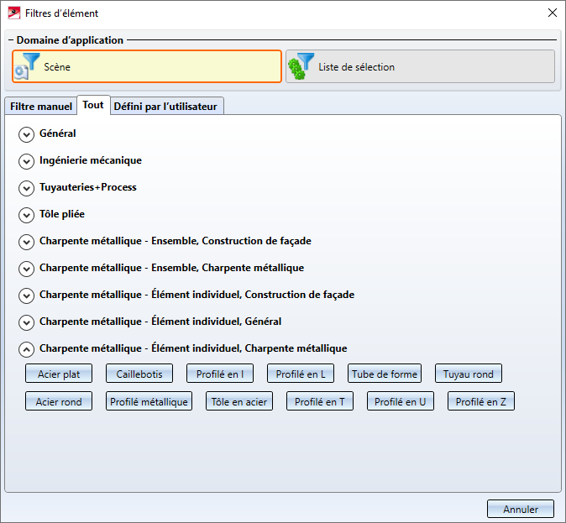Click the Élément individuel, Général label
The height and width of the screenshot is (523, 566).
pyautogui.click(x=160, y=322)
